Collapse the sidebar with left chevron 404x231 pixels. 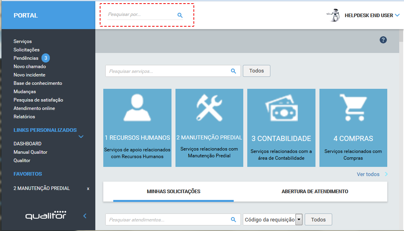(85, 216)
